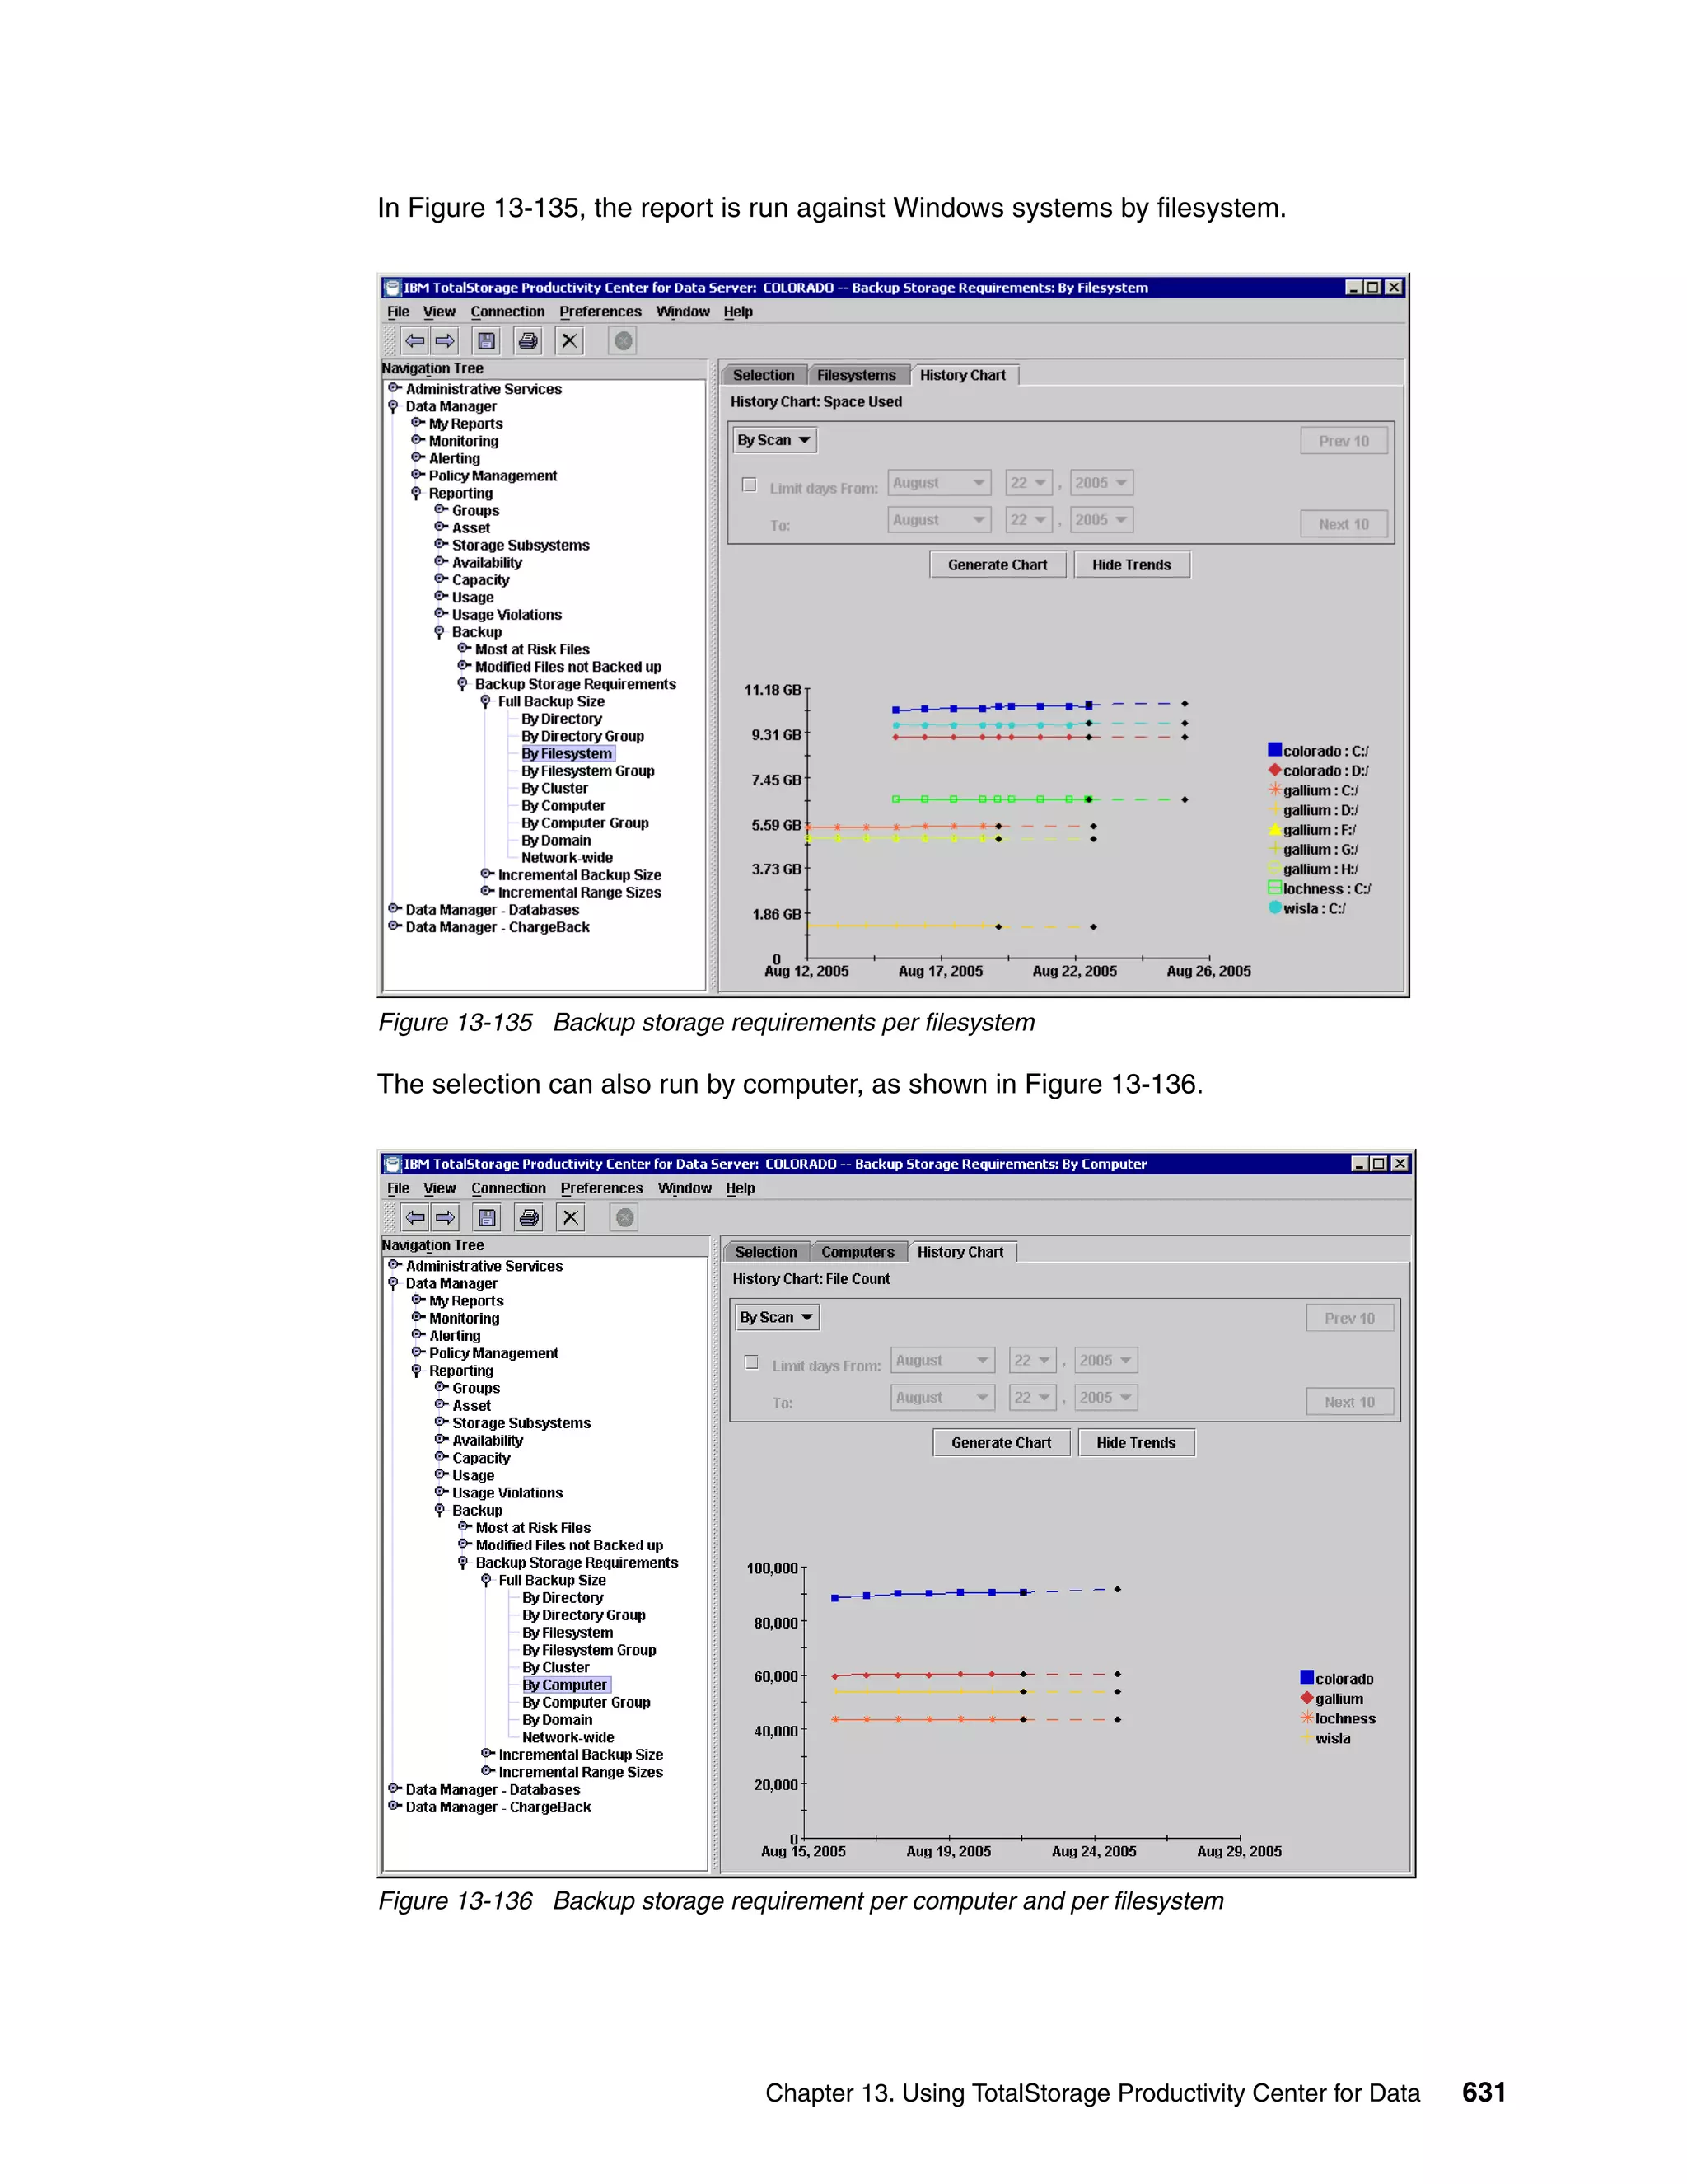
Task: Click Next 10 button in By Computer window
Action: 1349,1402
